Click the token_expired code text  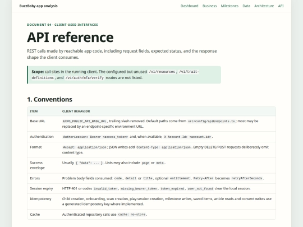point(172,189)
